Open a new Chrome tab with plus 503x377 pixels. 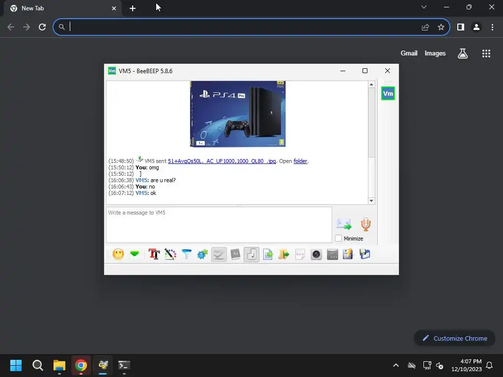133,8
